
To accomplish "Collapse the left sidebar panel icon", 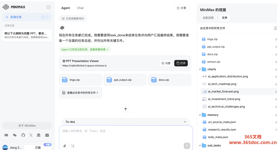I will (x=48, y=7).
